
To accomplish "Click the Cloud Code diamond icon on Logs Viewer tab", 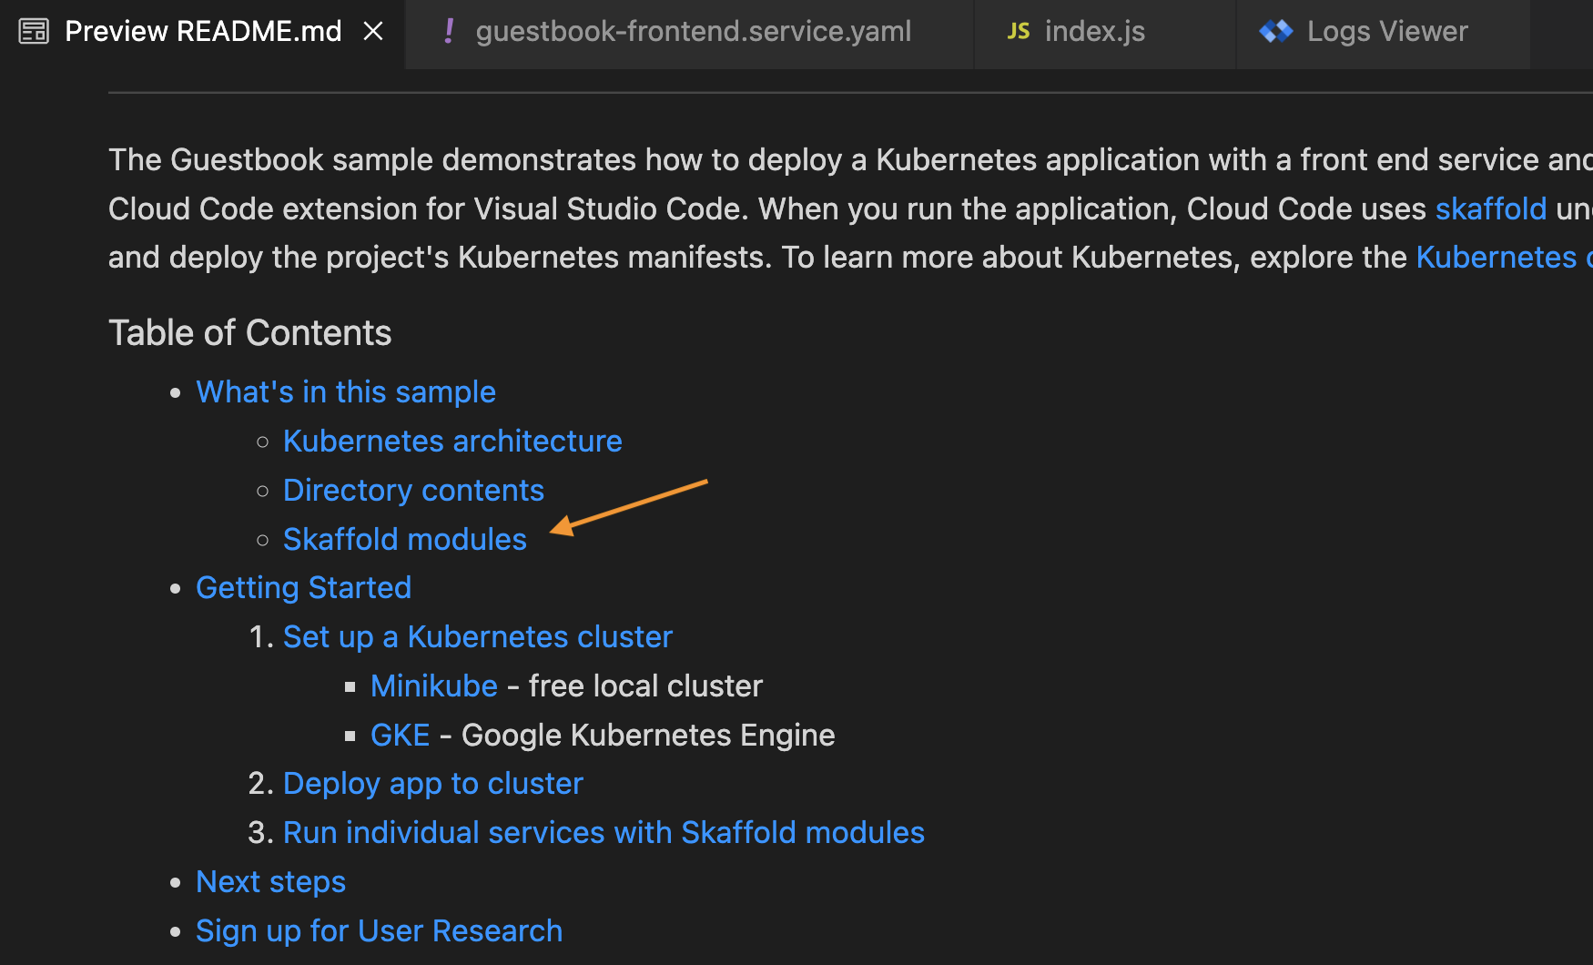I will click(x=1276, y=30).
